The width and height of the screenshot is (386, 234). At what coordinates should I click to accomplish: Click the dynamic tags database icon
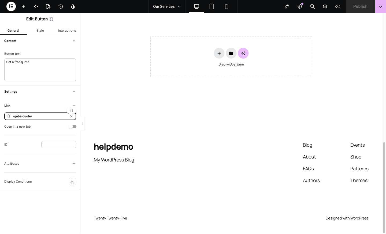click(x=71, y=110)
